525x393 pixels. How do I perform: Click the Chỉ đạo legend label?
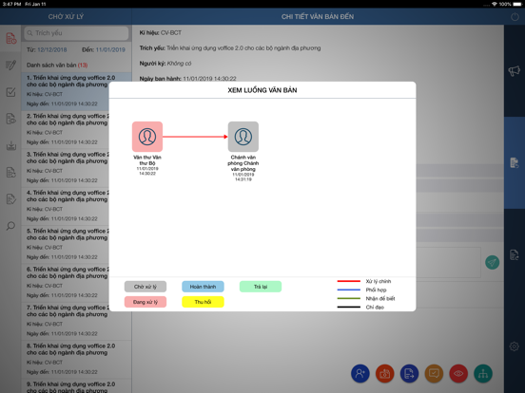(x=375, y=308)
